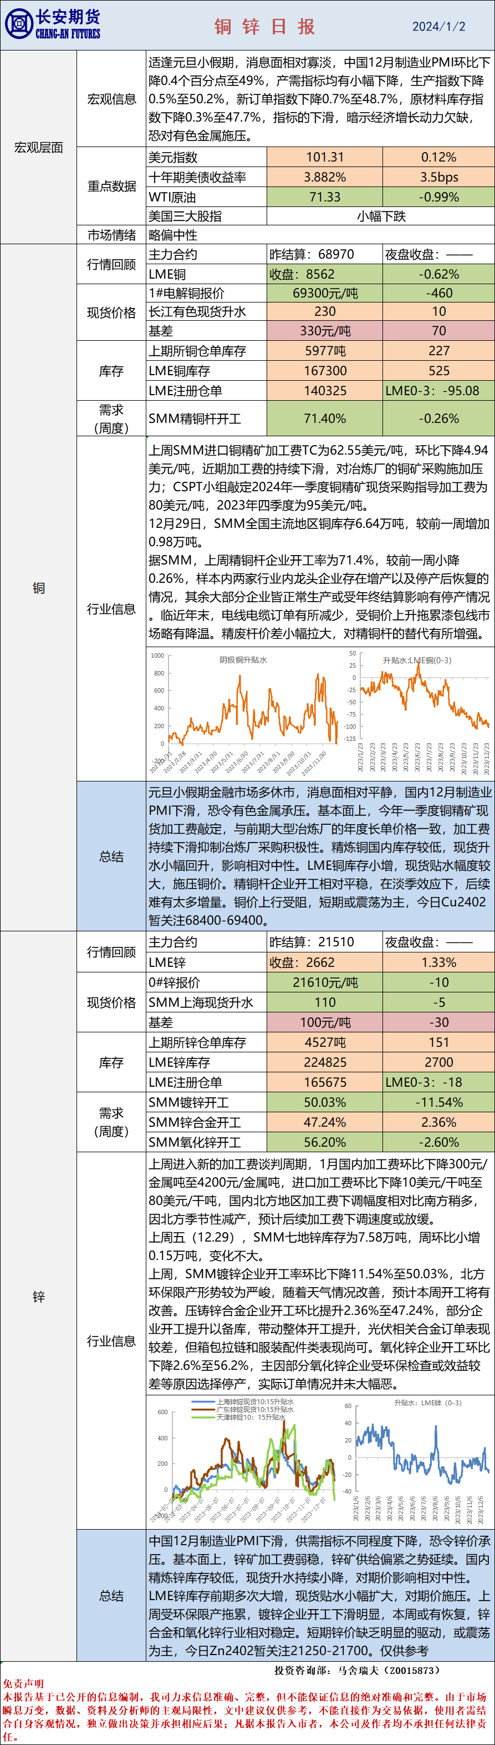Click 上期所锌仓单库存 value 4527吨
495x1745 pixels.
(x=325, y=1042)
